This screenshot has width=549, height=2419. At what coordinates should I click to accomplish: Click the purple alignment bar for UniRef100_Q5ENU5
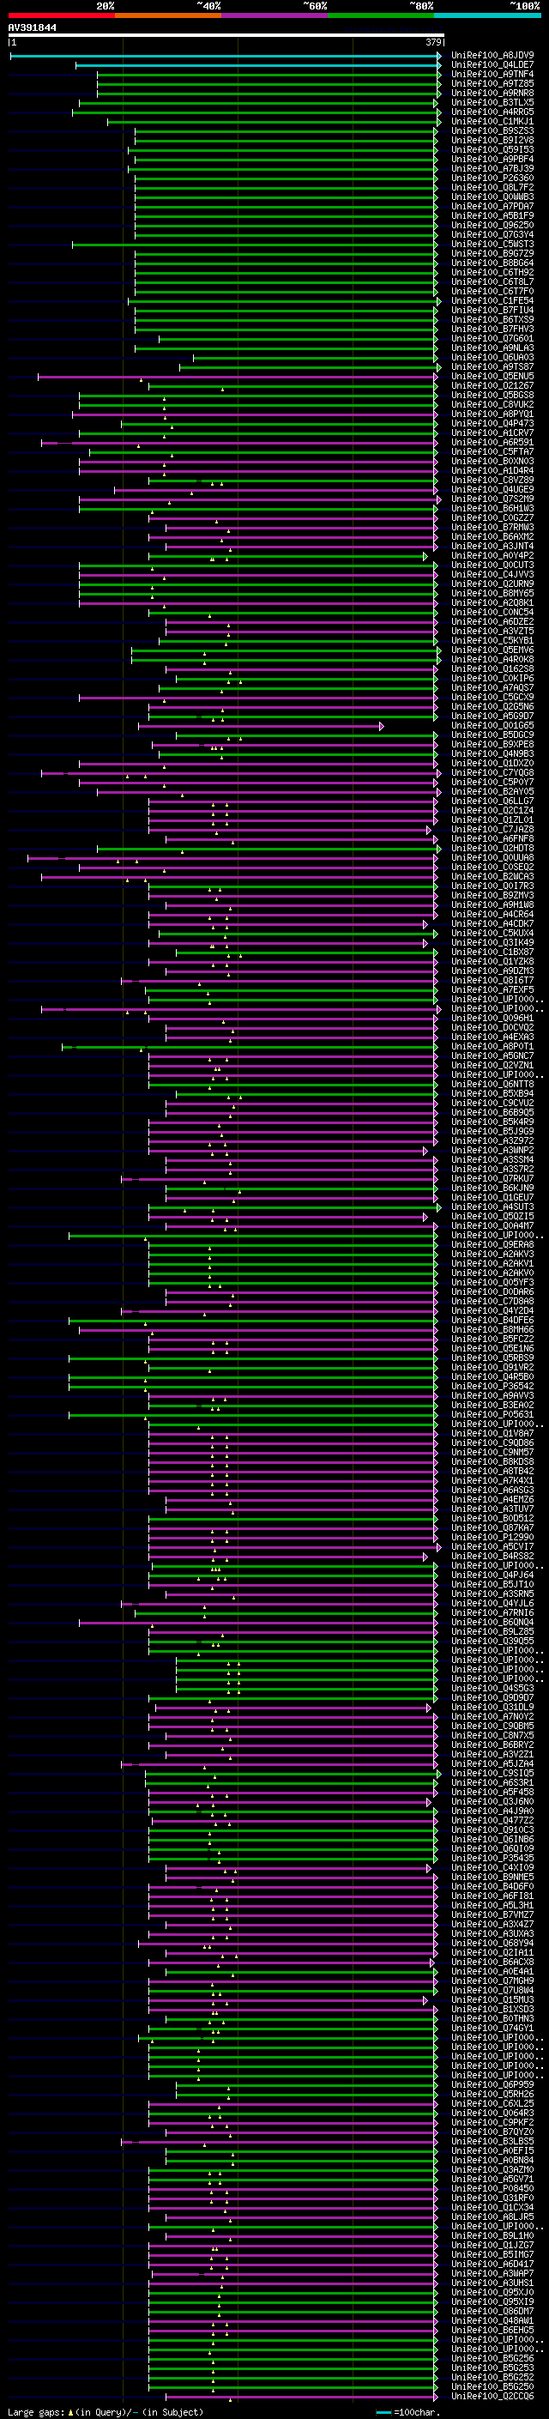pos(238,377)
